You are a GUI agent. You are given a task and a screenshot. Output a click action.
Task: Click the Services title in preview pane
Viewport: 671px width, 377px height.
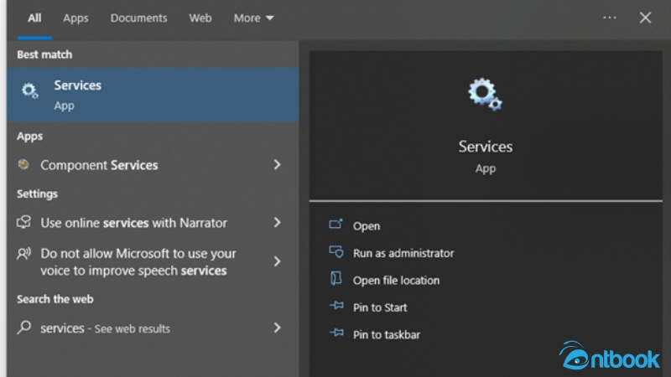coord(486,147)
